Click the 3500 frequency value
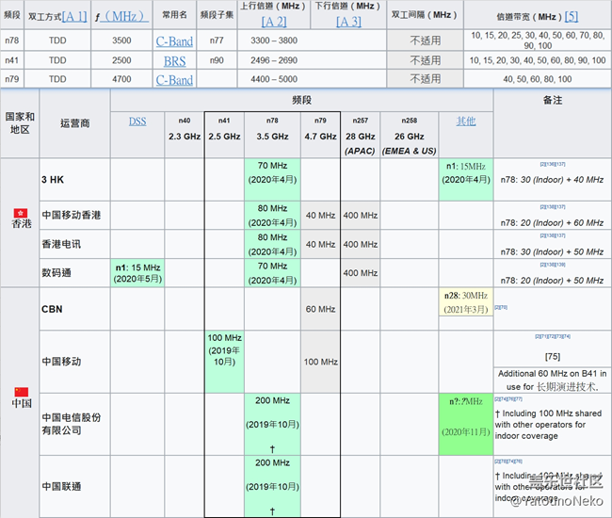The width and height of the screenshot is (612, 518). 121,40
